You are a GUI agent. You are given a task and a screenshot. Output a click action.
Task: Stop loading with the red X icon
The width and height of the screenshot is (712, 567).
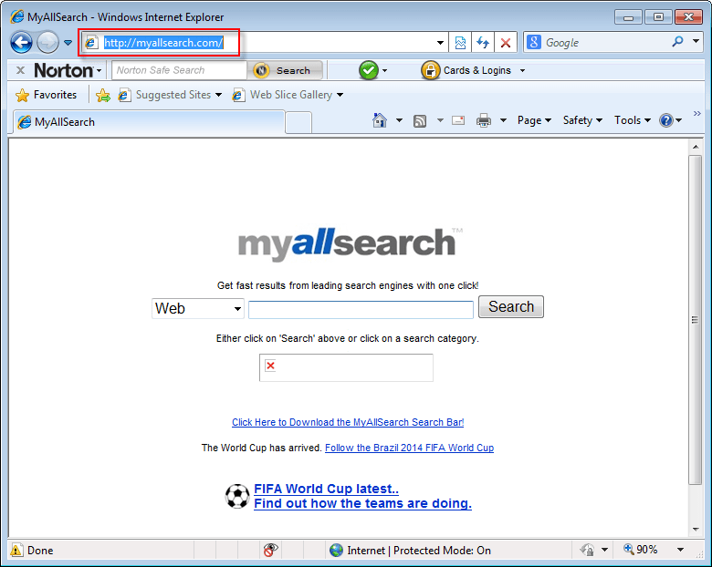pyautogui.click(x=506, y=43)
